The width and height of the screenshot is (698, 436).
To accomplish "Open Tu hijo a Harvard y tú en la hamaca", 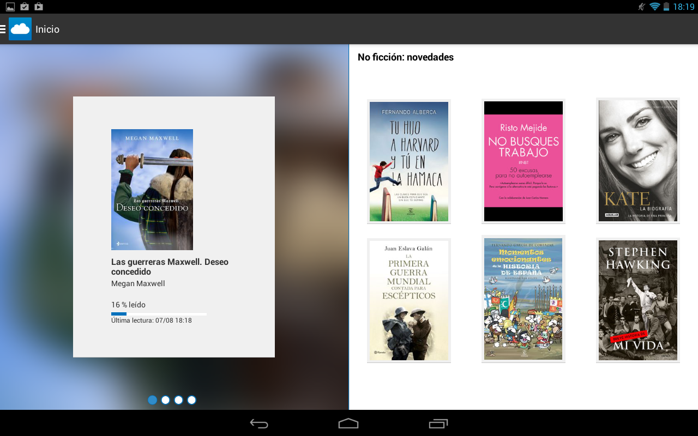I will point(409,161).
